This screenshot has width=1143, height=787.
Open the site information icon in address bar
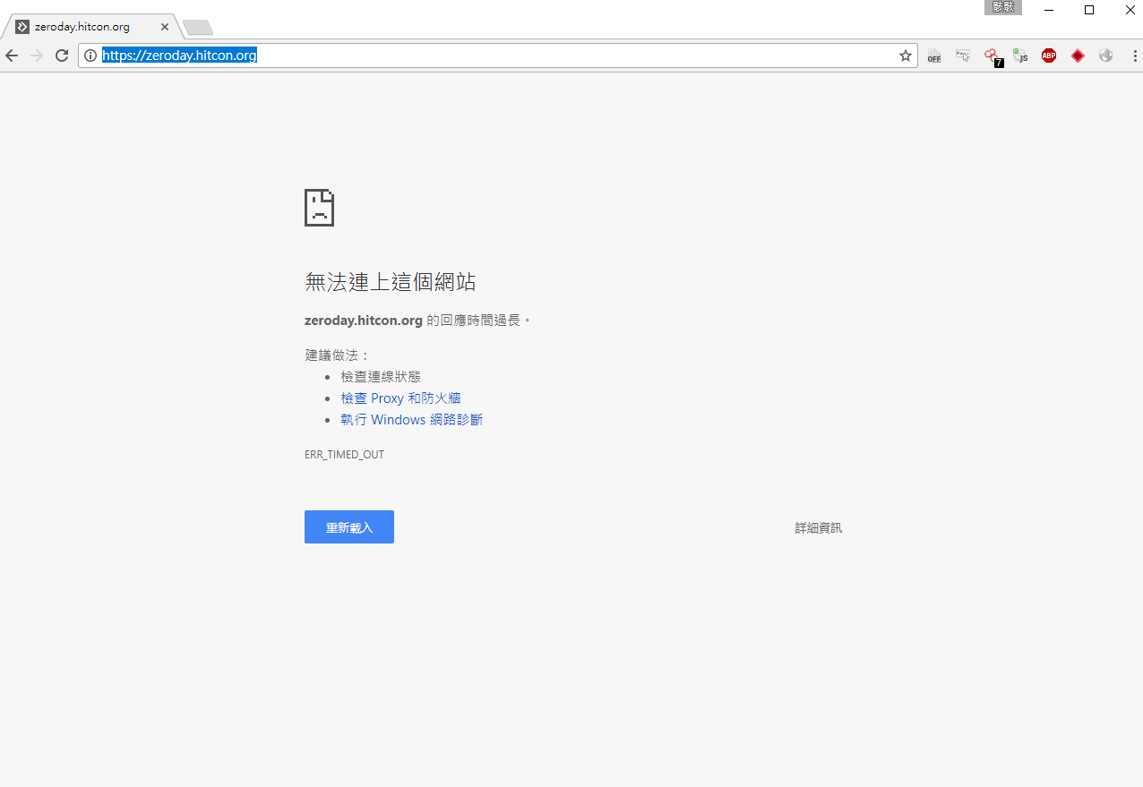point(90,56)
